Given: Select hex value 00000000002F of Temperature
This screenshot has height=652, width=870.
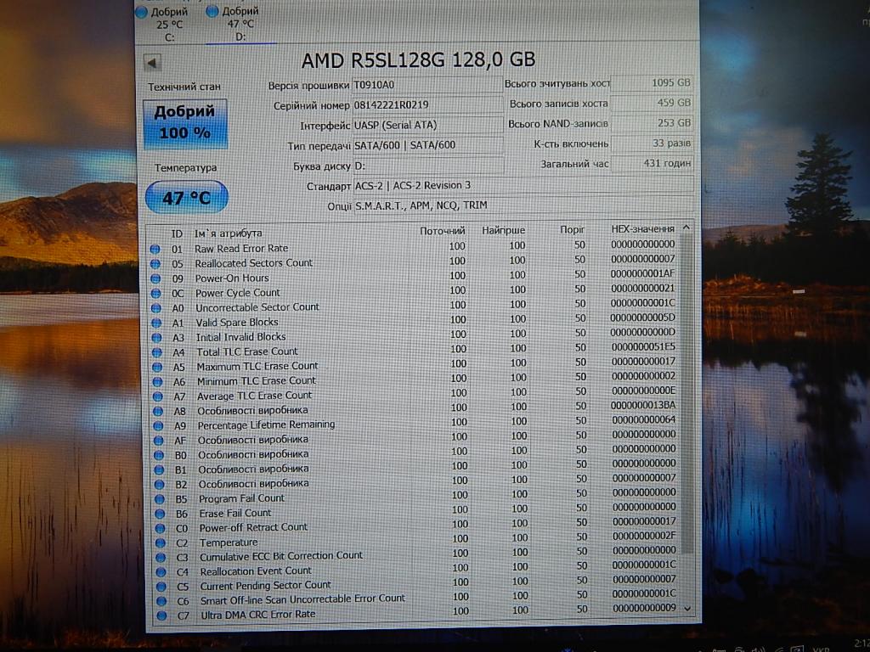Looking at the screenshot, I should tap(644, 536).
